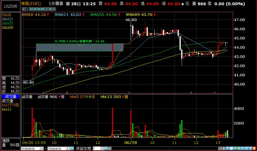Viewport: 257px width, 151px height.
Task: Select the 5-minute timeframe button
Action: pos(27,9)
